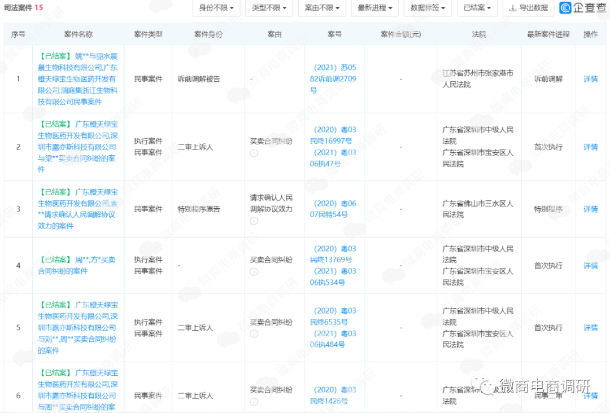Open the 身份不限 filter dropdown
Viewport: 610px width, 413px height.
pyautogui.click(x=216, y=8)
